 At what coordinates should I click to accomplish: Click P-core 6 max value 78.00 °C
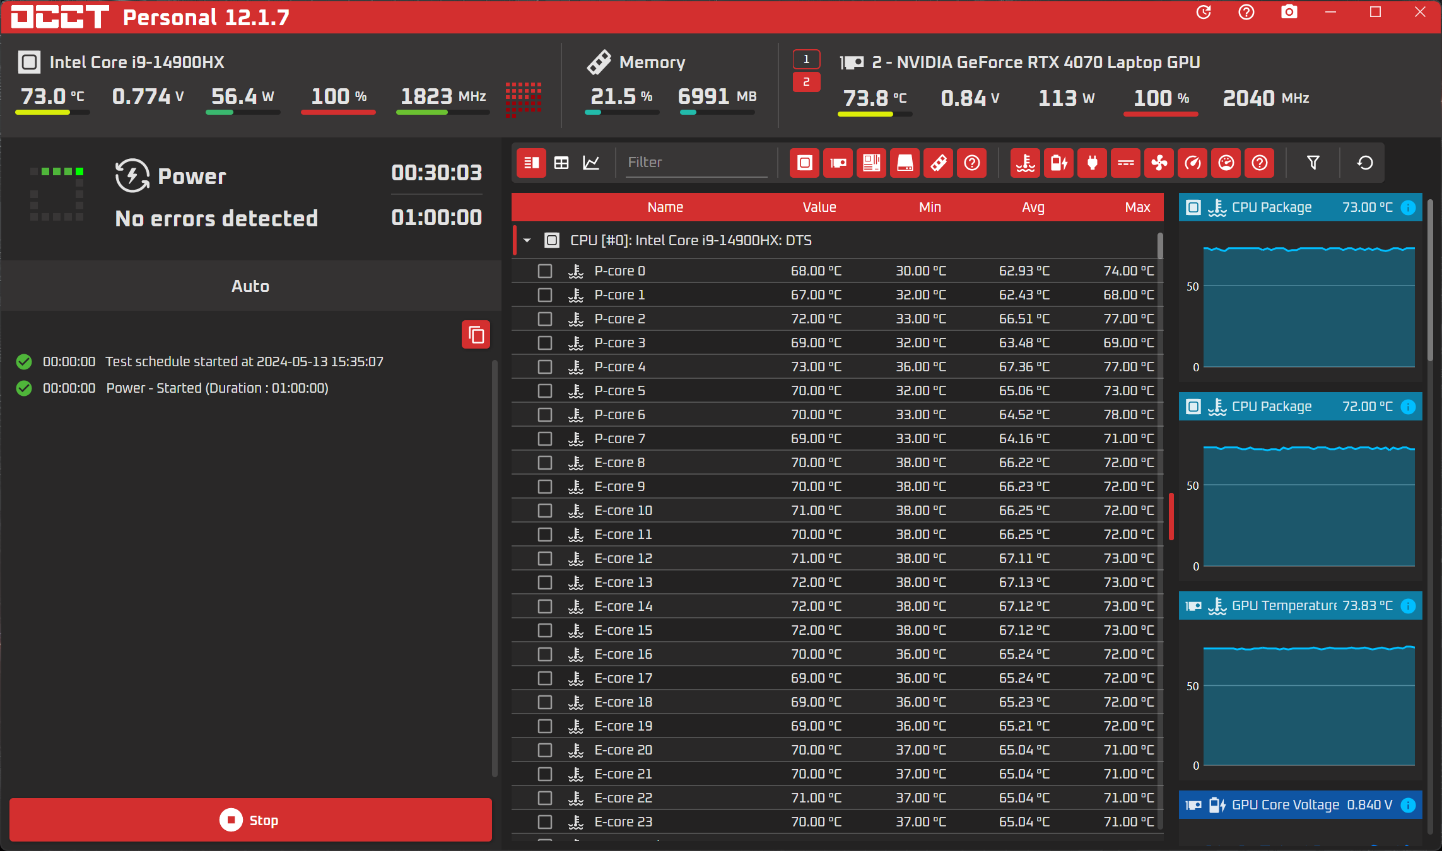pos(1128,415)
